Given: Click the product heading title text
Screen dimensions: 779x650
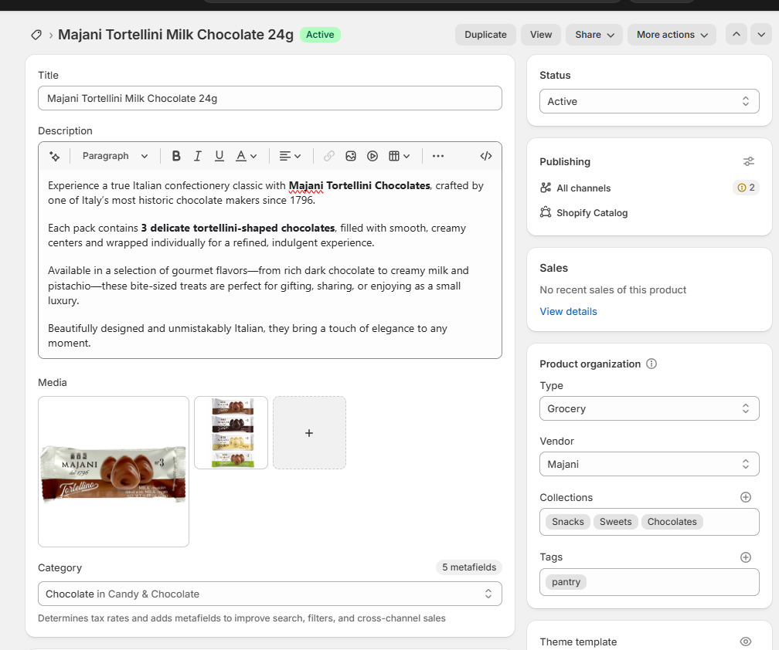Looking at the screenshot, I should [176, 35].
